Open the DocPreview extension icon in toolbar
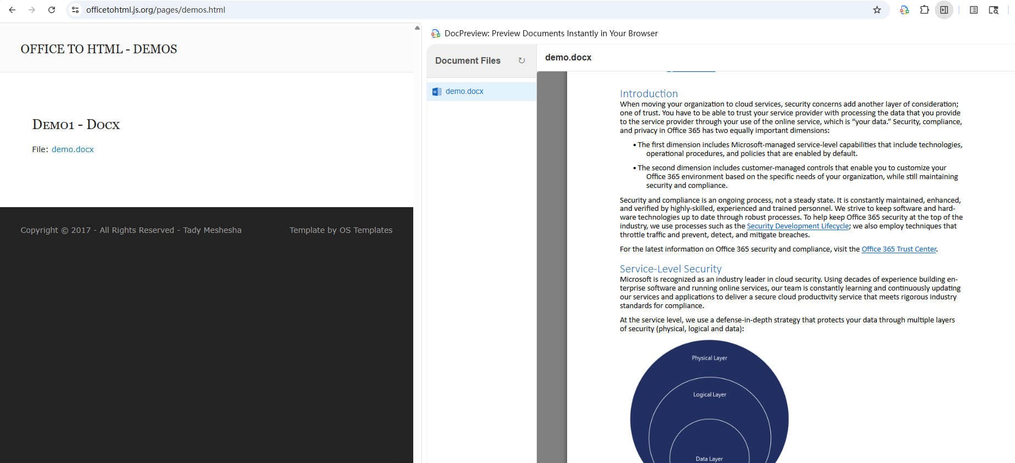The width and height of the screenshot is (1015, 463). tap(905, 10)
